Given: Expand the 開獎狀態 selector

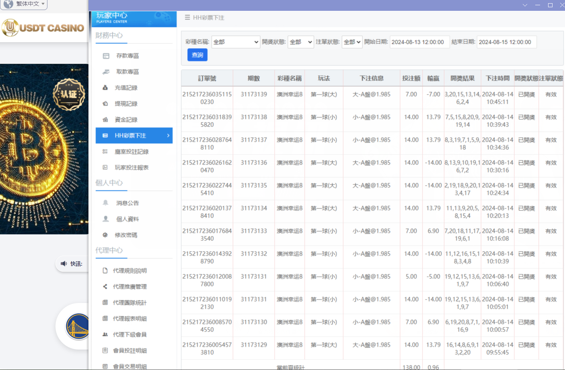Looking at the screenshot, I should point(300,42).
